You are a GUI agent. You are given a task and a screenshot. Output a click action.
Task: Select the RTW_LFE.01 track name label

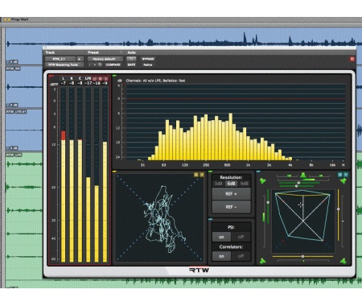coord(16,112)
